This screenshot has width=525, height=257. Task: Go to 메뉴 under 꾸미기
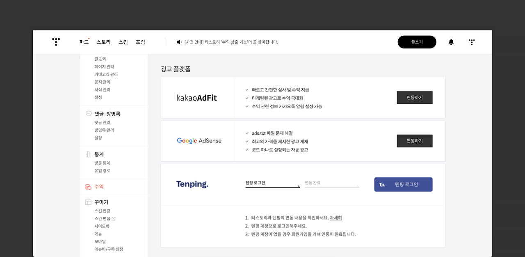pyautogui.click(x=98, y=234)
